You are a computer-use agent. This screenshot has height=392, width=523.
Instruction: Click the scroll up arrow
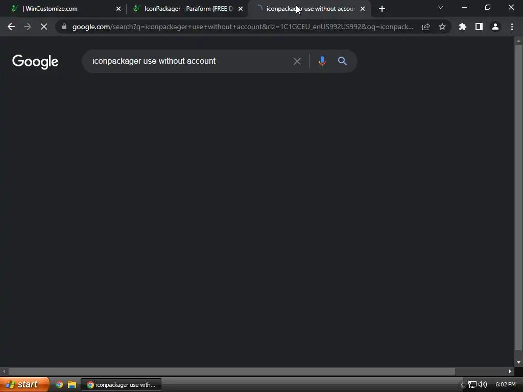[518, 41]
